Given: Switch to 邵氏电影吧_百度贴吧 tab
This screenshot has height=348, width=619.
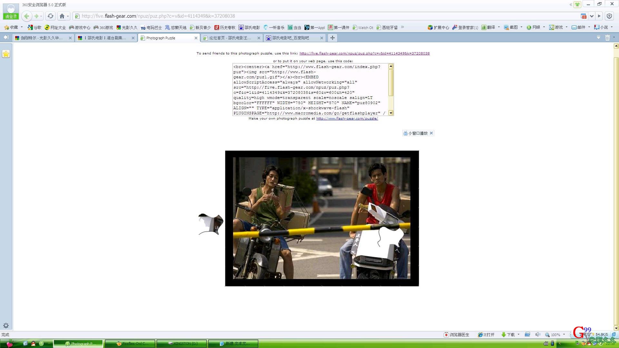Looking at the screenshot, I should click(x=290, y=38).
